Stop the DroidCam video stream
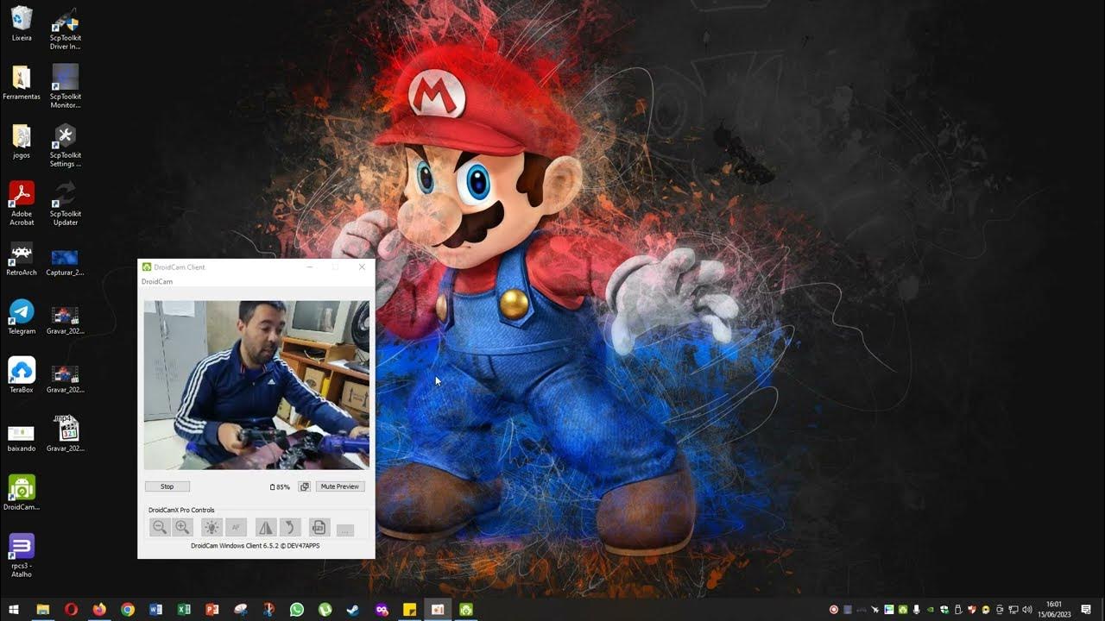1105x621 pixels. 167,486
